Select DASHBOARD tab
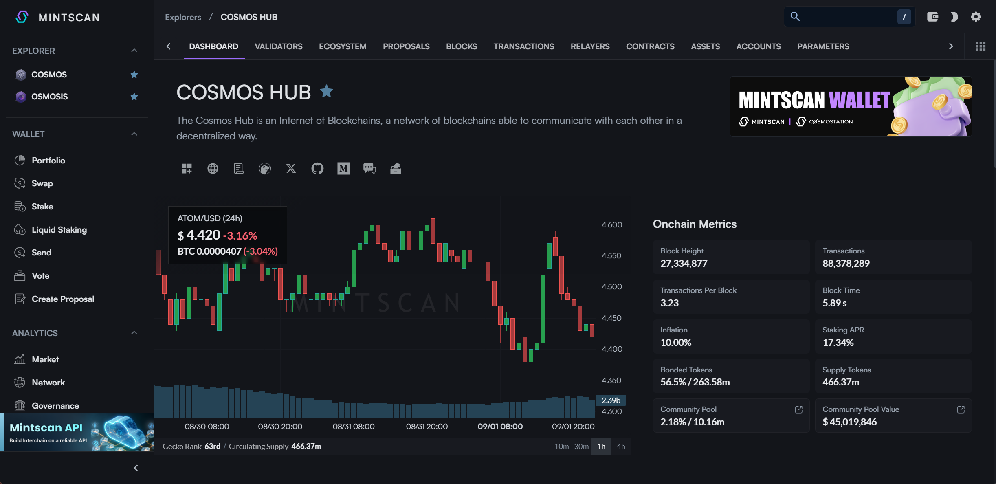Viewport: 996px width, 484px height. point(214,46)
